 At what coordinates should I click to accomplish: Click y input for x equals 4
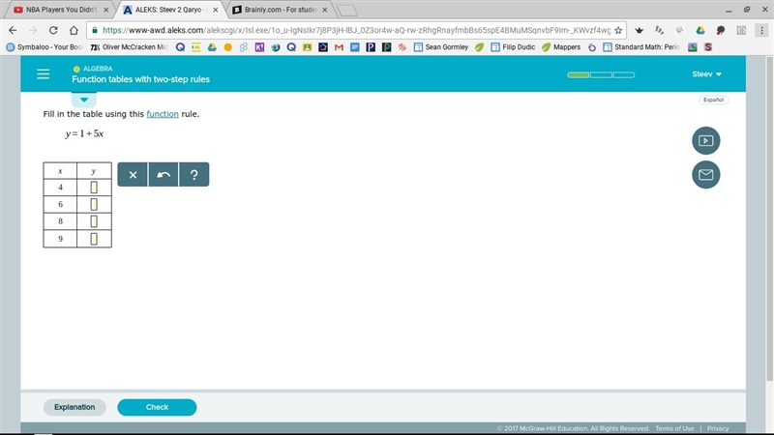pyautogui.click(x=94, y=188)
